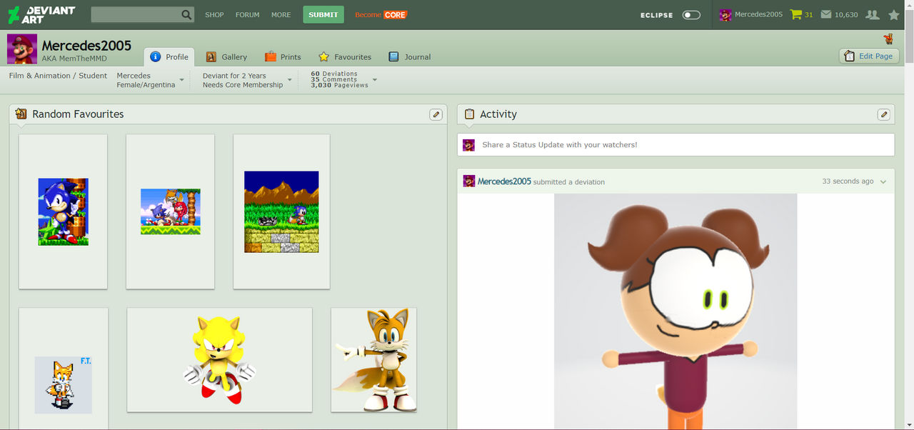Click the search magnifier icon
This screenshot has height=430, width=914.
(186, 14)
